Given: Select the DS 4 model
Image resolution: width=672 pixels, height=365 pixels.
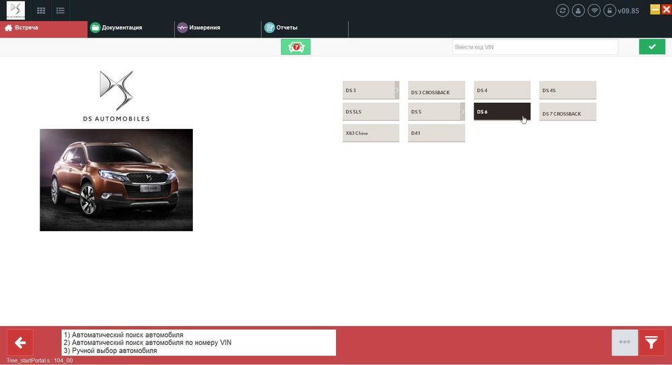Looking at the screenshot, I should click(x=502, y=90).
